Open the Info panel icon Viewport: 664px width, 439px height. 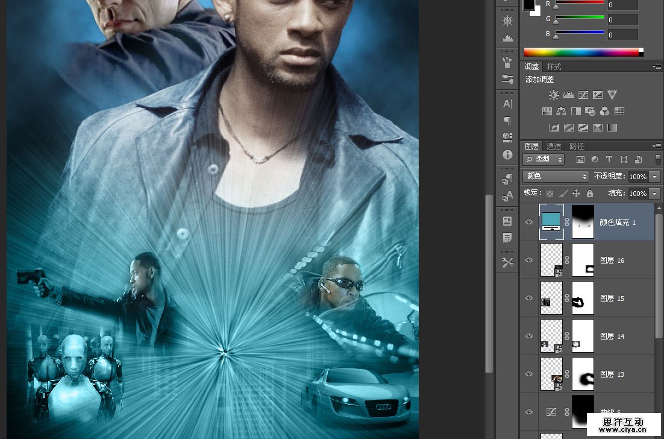click(x=507, y=154)
